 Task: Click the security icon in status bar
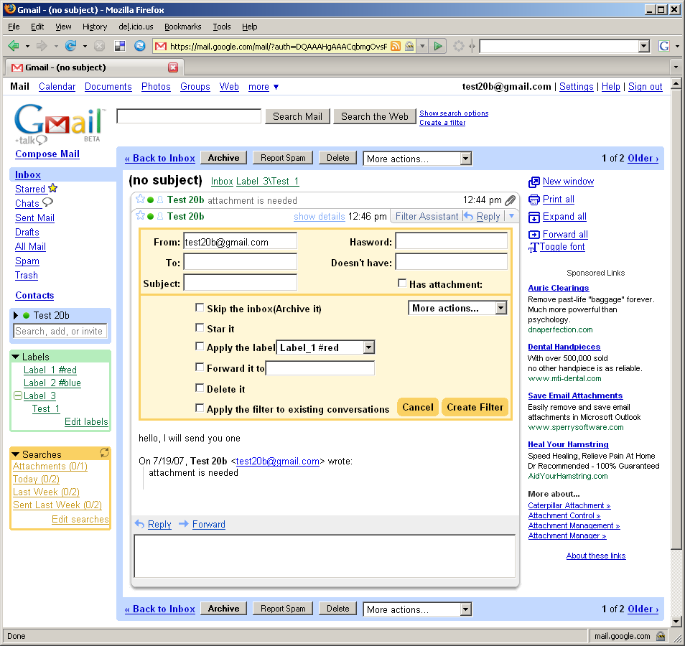[661, 636]
